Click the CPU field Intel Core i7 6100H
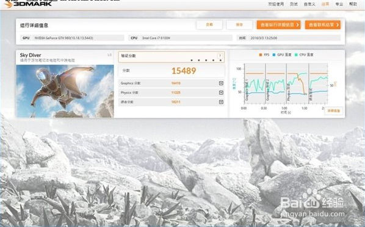 pos(181,38)
